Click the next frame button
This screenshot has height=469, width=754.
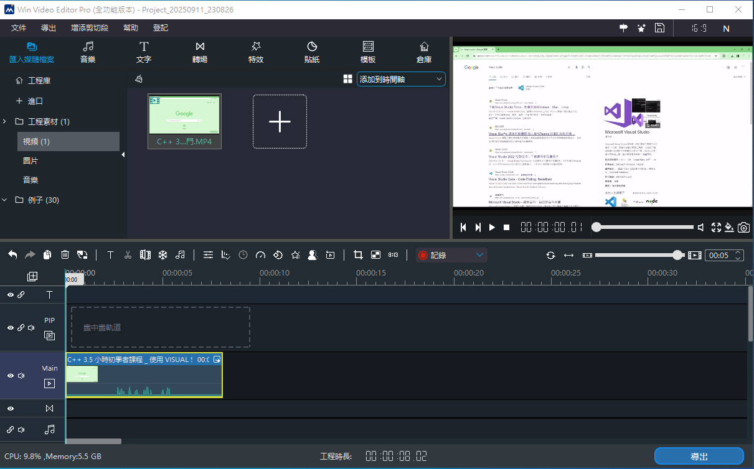pos(478,228)
